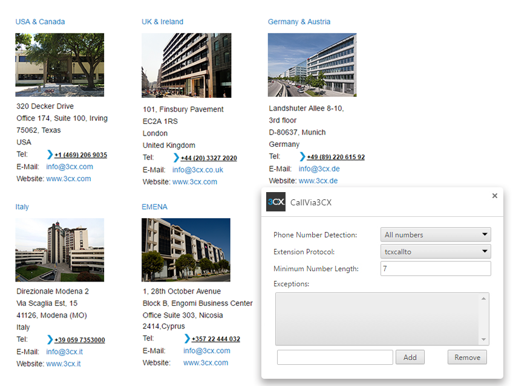The width and height of the screenshot is (513, 386).
Task: Email info@3cx.co.uk
Action: click(x=198, y=170)
